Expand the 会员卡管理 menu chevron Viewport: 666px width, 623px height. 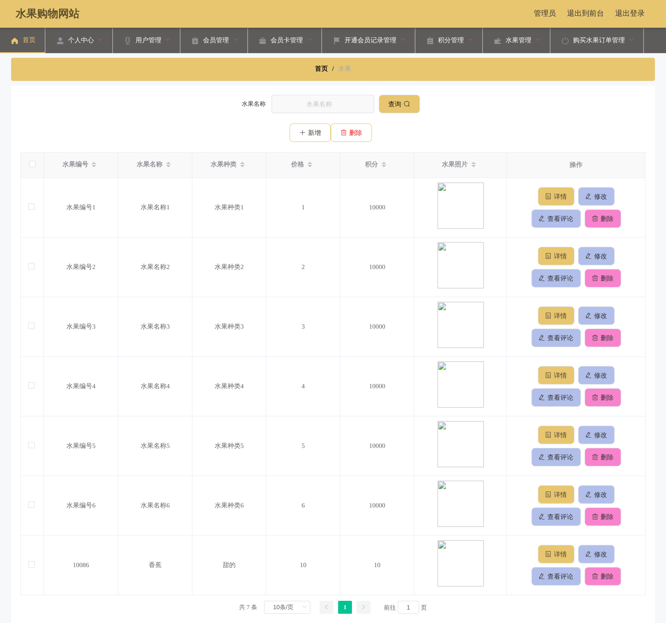310,40
